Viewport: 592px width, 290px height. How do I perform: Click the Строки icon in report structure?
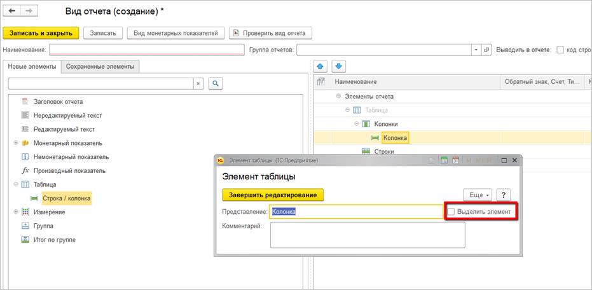coord(366,151)
